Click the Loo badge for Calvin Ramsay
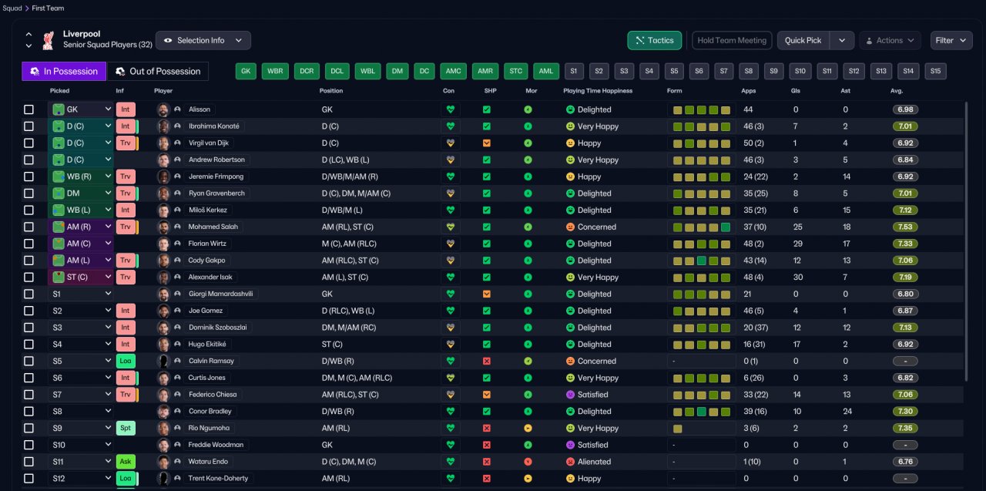The width and height of the screenshot is (986, 491). pyautogui.click(x=126, y=361)
